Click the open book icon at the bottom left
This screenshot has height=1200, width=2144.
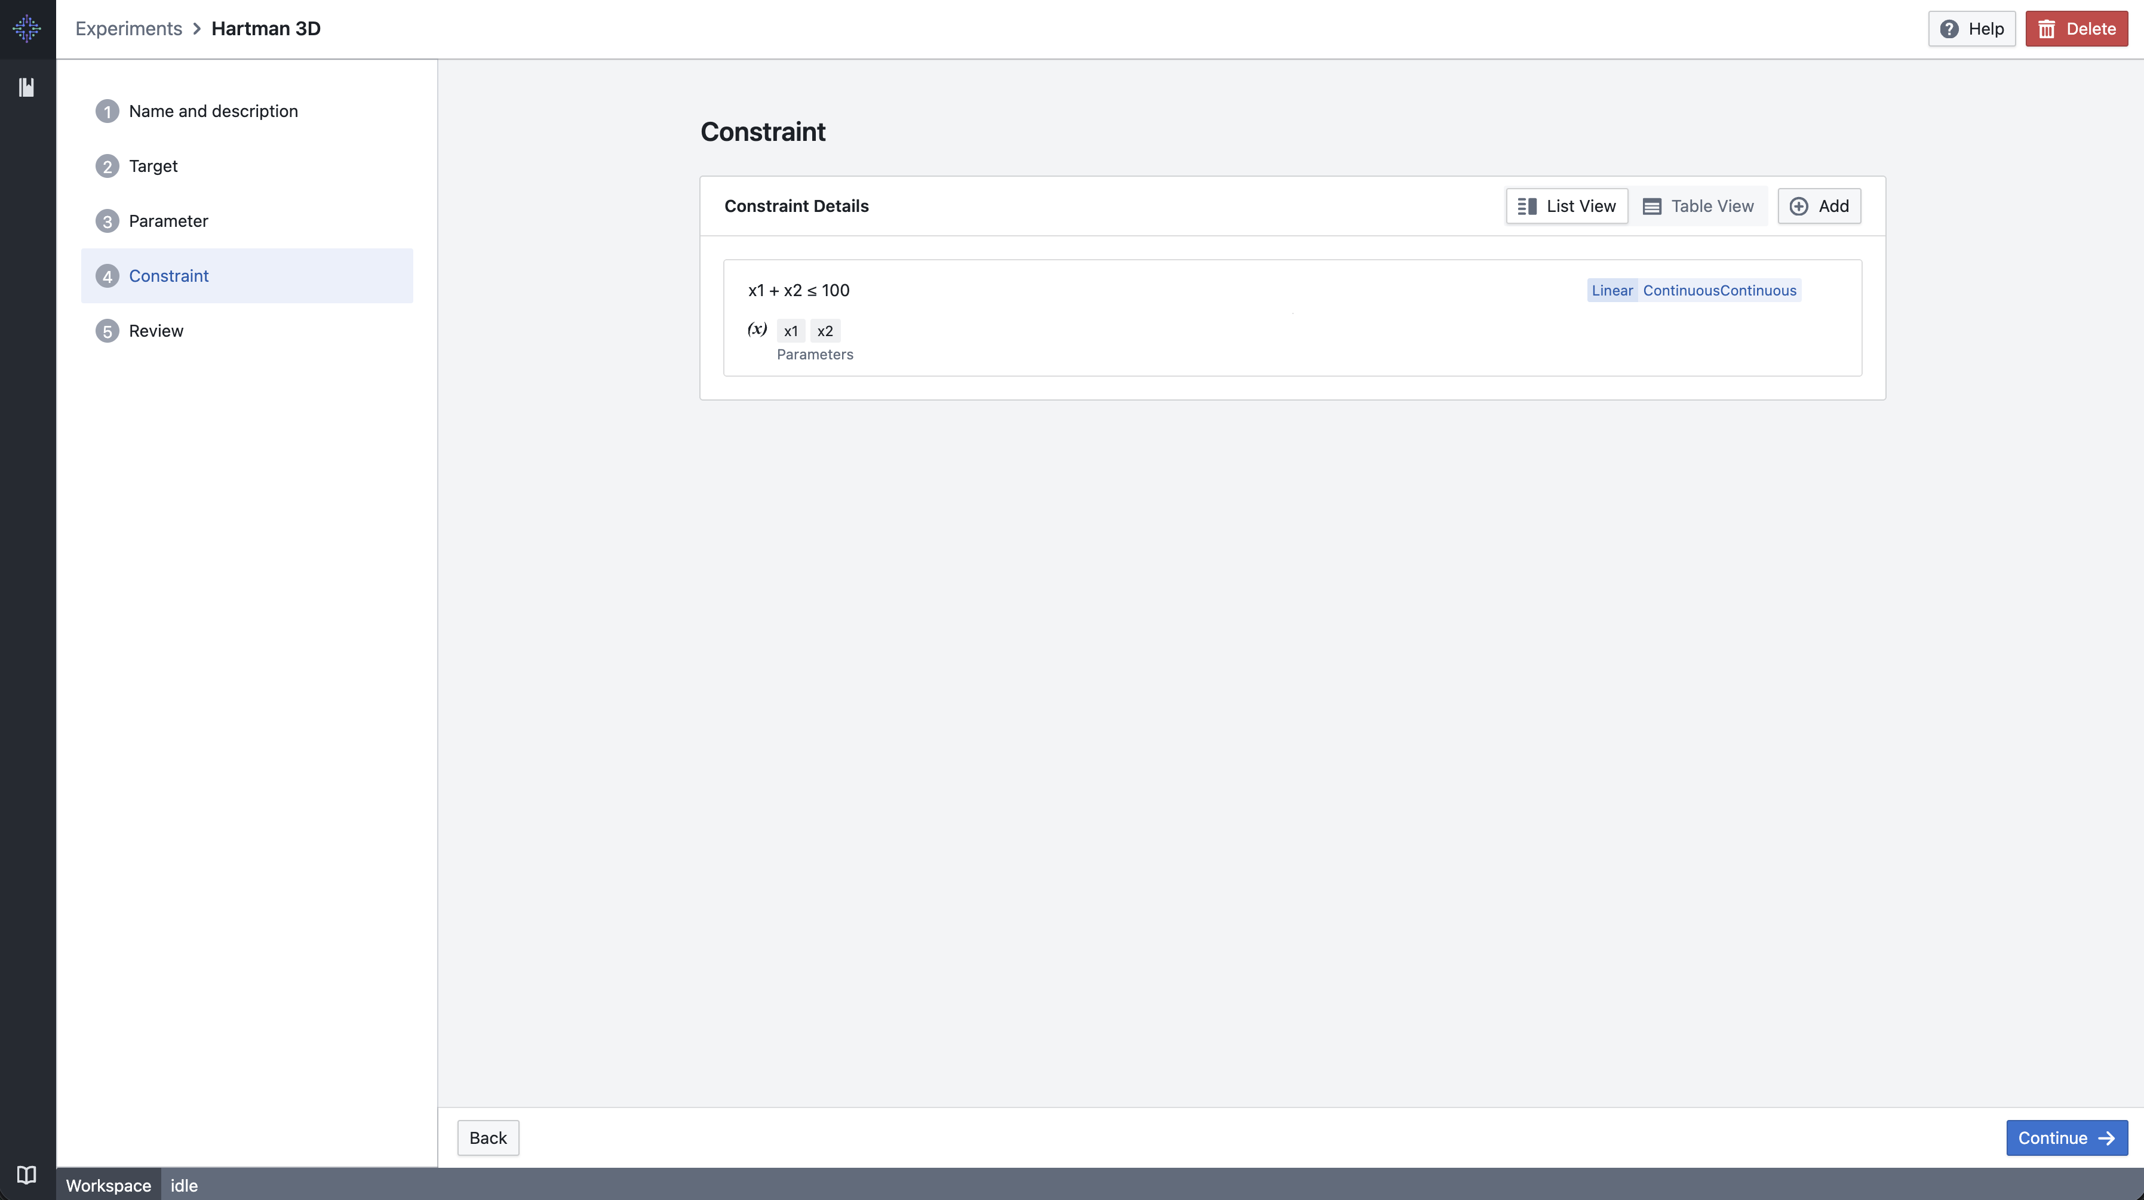pyautogui.click(x=26, y=1174)
